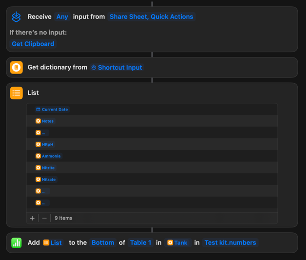This screenshot has width=306, height=260.
Task: Select the last ellipsis variable in list
Action: pyautogui.click(x=42, y=203)
